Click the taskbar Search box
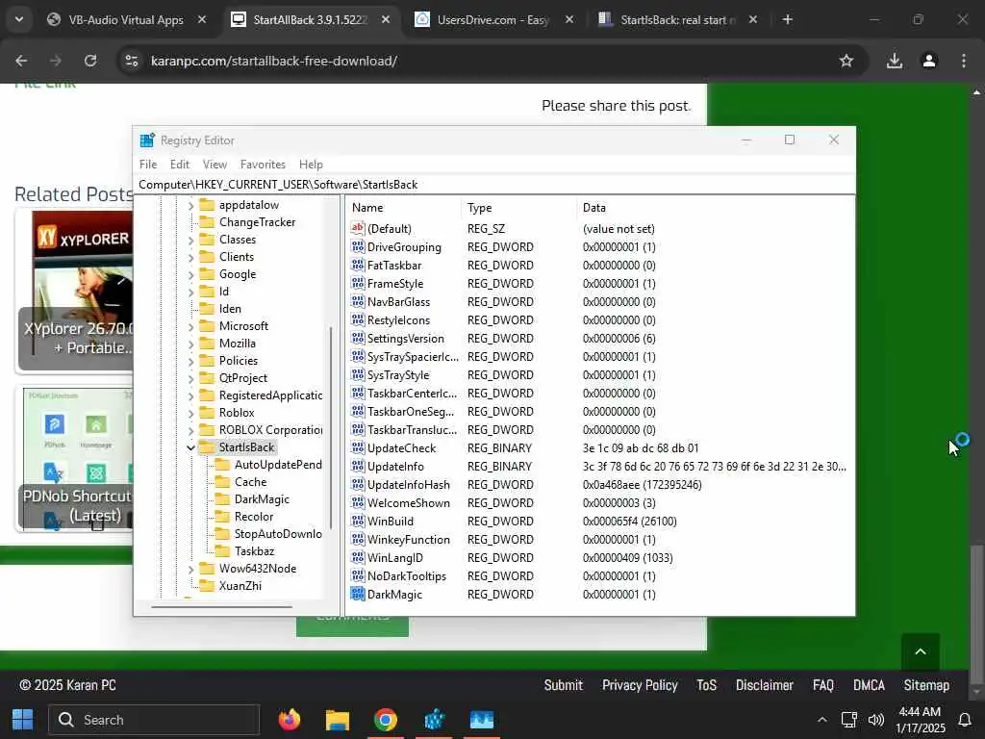Screen dimensions: 985x739 coord(154,720)
